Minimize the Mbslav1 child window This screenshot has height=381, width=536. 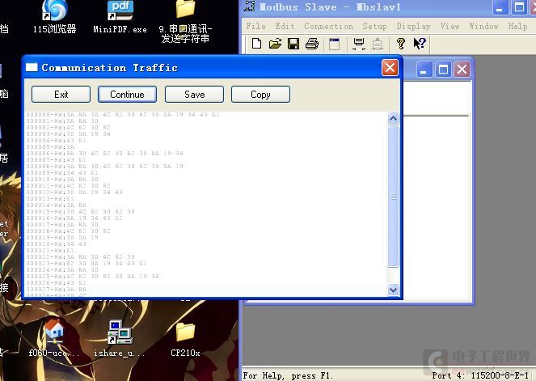424,70
